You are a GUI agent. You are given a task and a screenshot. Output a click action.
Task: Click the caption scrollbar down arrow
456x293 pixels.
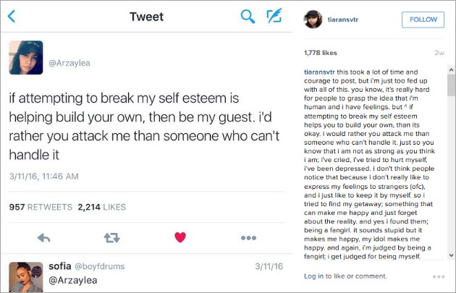[x=451, y=255]
